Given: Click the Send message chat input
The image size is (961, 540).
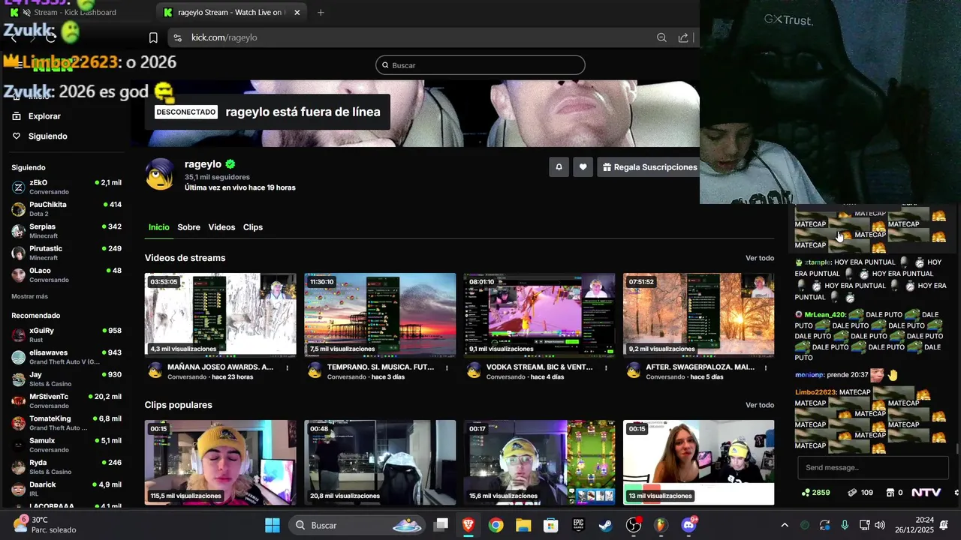Looking at the screenshot, I should tap(873, 467).
